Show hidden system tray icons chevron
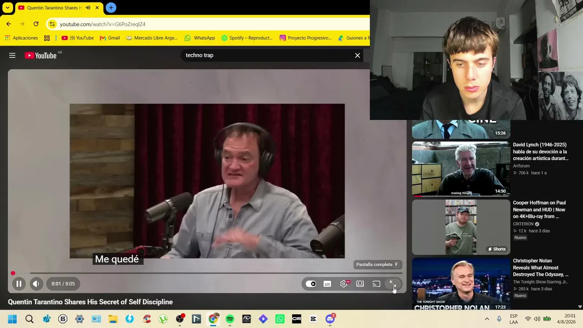Viewport: 583px width, 328px height. pos(487,319)
